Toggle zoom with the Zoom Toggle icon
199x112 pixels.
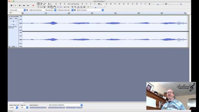(x=84, y=7)
